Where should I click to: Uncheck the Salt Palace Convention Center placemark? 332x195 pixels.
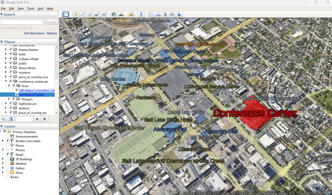coord(17,90)
